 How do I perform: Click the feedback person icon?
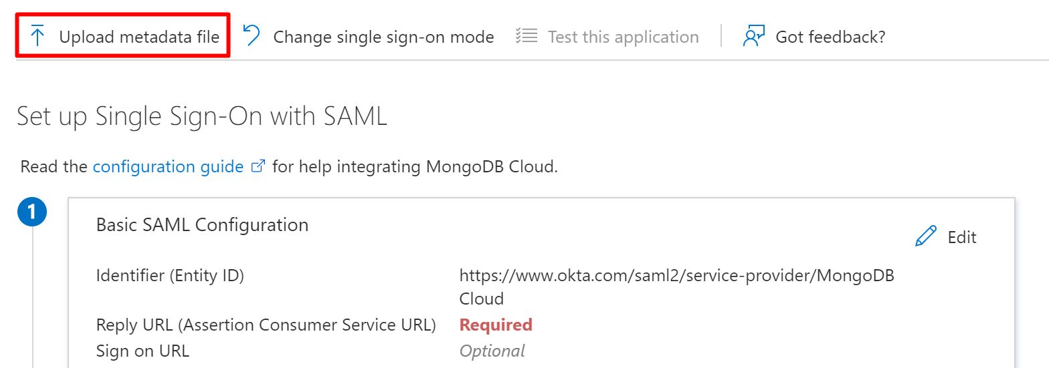point(753,36)
